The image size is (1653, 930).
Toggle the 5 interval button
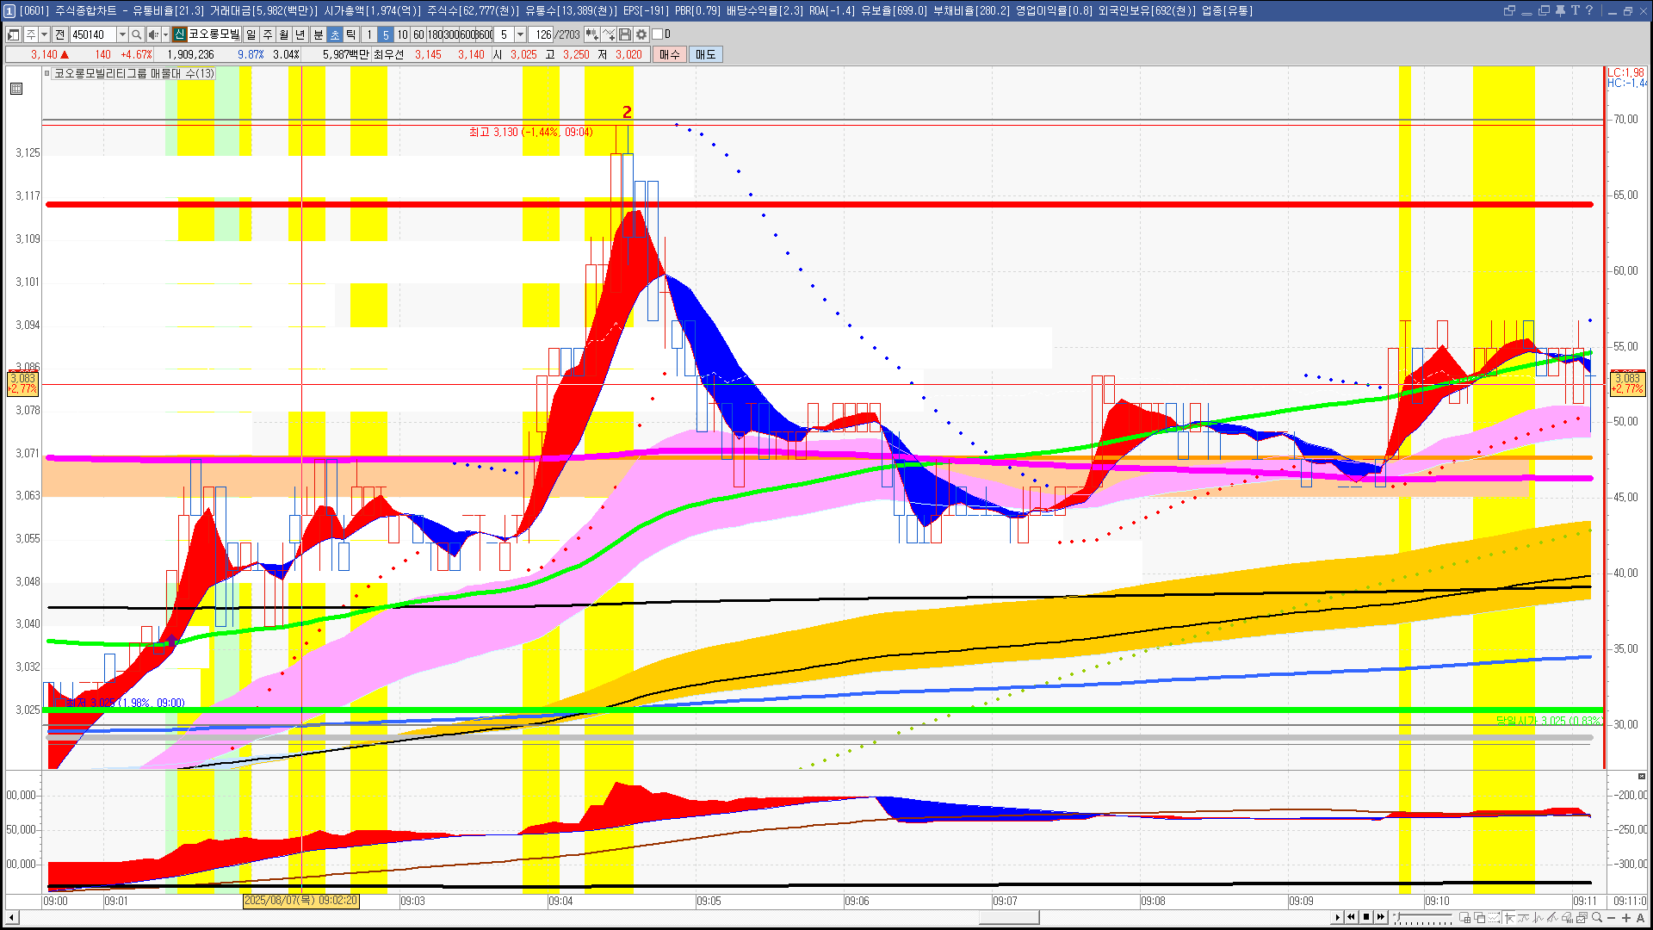(386, 34)
